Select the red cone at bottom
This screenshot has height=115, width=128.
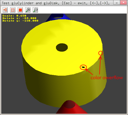point(72,107)
